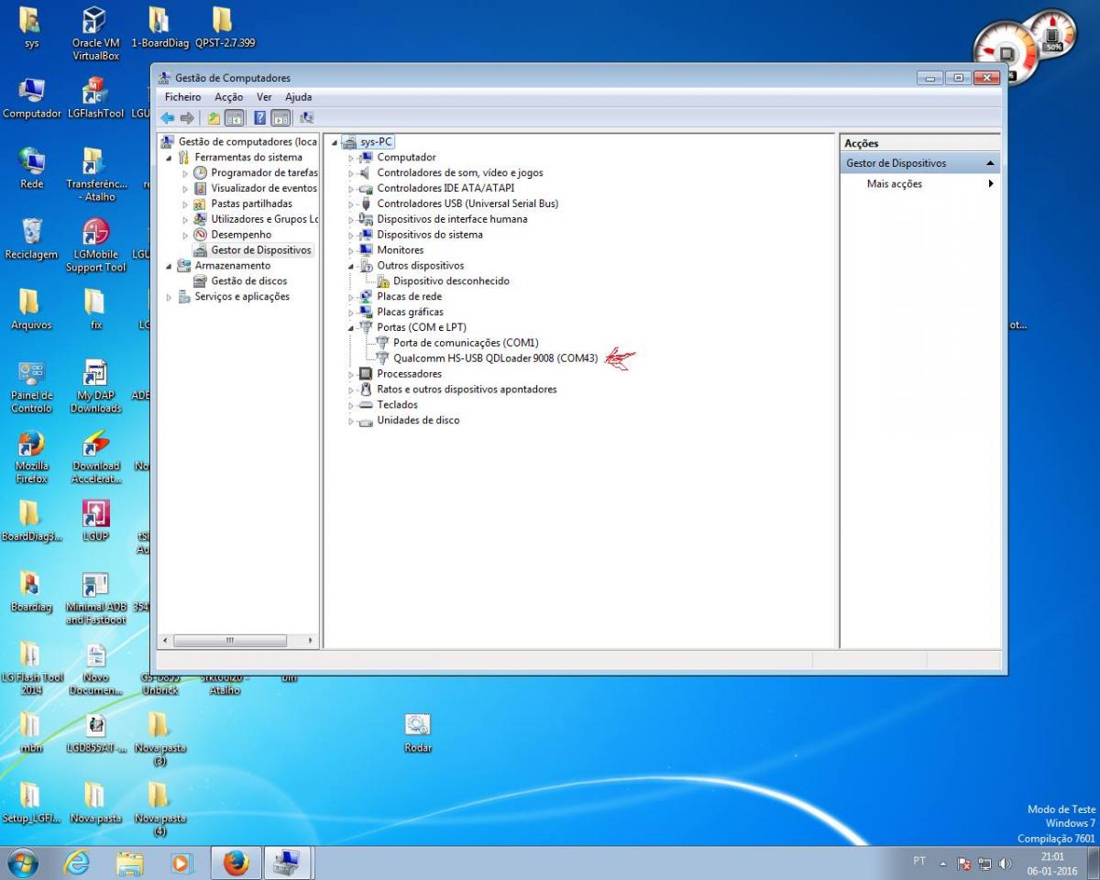Select Dispositivo desconhecido device
This screenshot has width=1100, height=880.
[x=451, y=281]
